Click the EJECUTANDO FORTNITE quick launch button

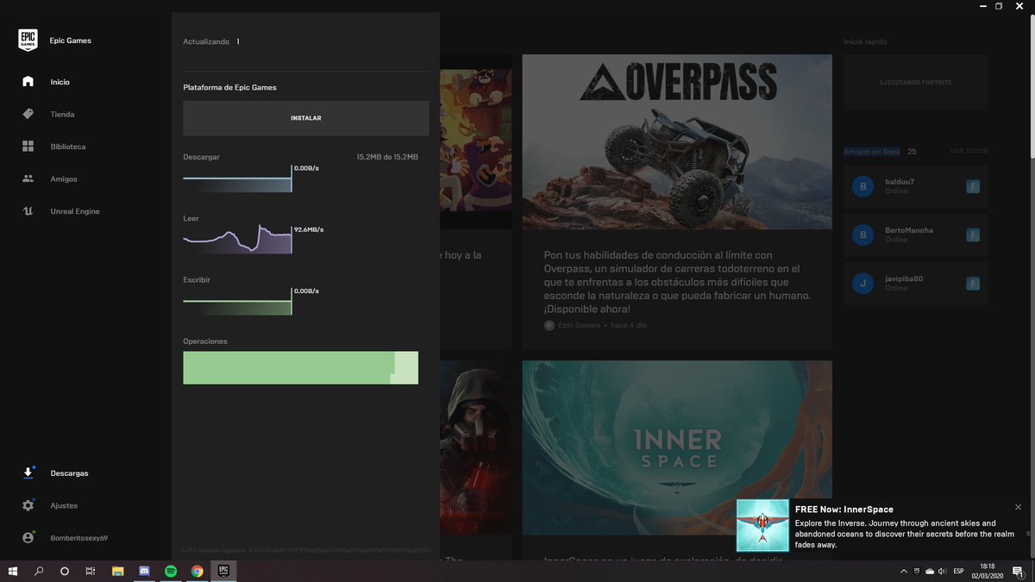(x=915, y=82)
